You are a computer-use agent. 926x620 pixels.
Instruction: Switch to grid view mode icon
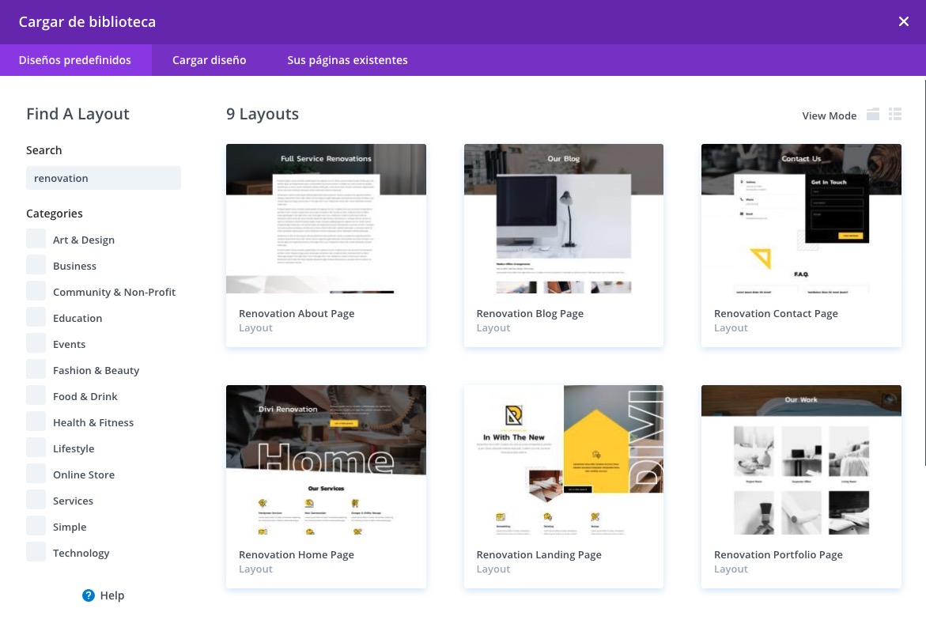(873, 115)
